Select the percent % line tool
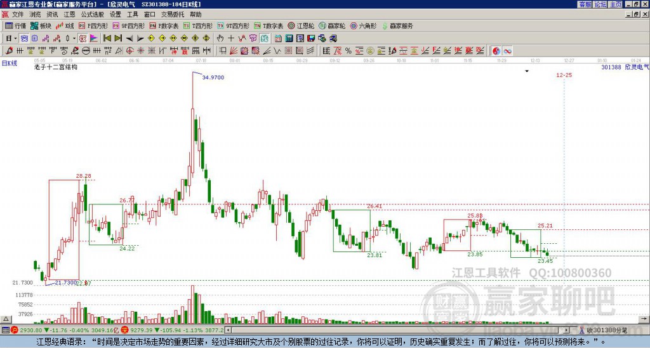Viewport: 650px width, 348px height. click(348, 51)
